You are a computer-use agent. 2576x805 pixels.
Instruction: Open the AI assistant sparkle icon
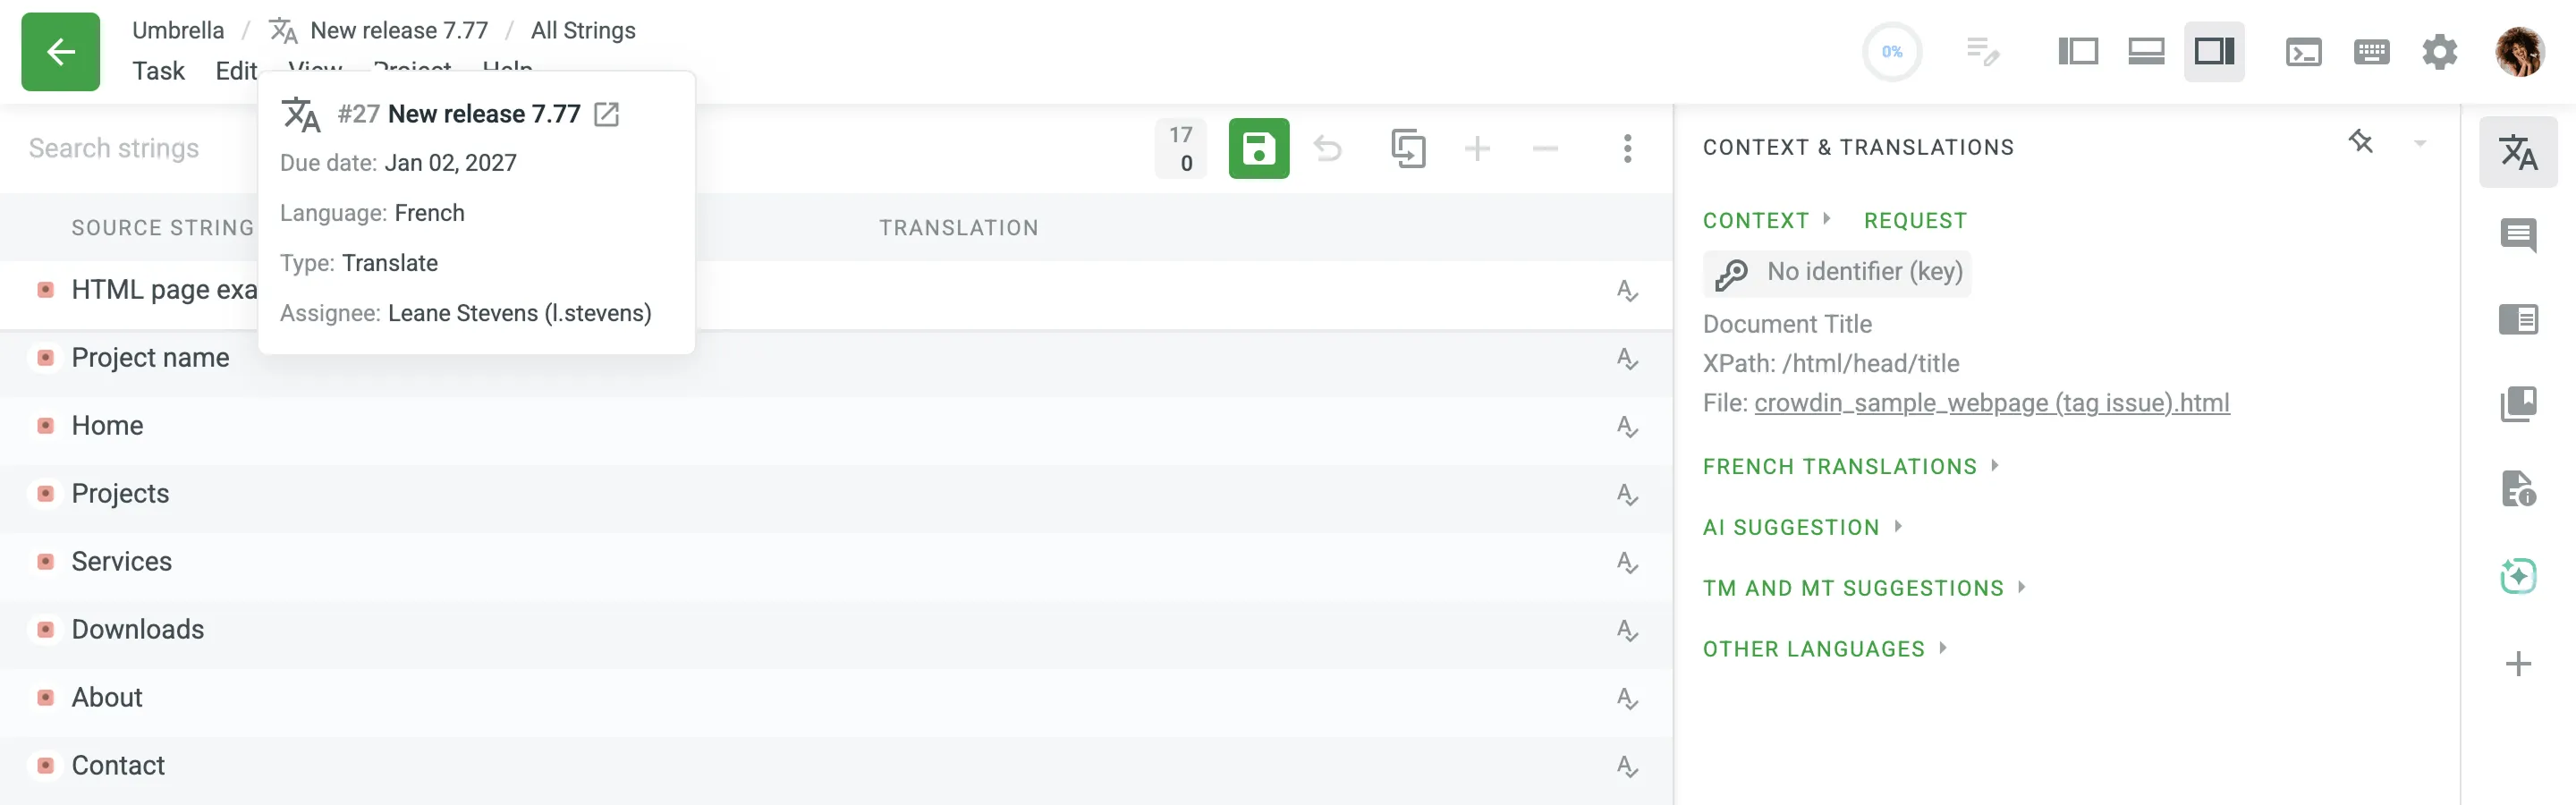coord(2517,576)
